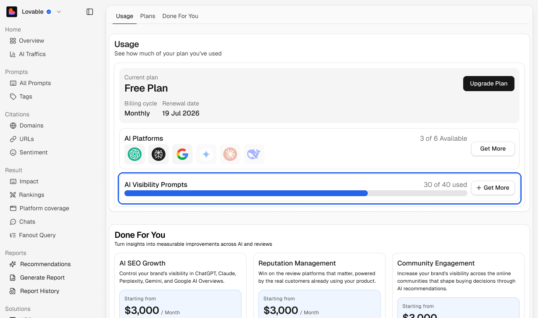This screenshot has width=538, height=318.
Task: Open Generate Report in the sidebar
Action: pyautogui.click(x=42, y=278)
